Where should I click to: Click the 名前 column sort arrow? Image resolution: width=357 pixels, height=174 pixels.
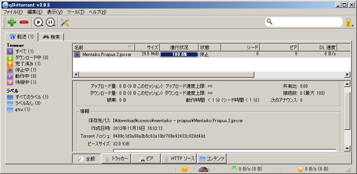click(x=130, y=47)
